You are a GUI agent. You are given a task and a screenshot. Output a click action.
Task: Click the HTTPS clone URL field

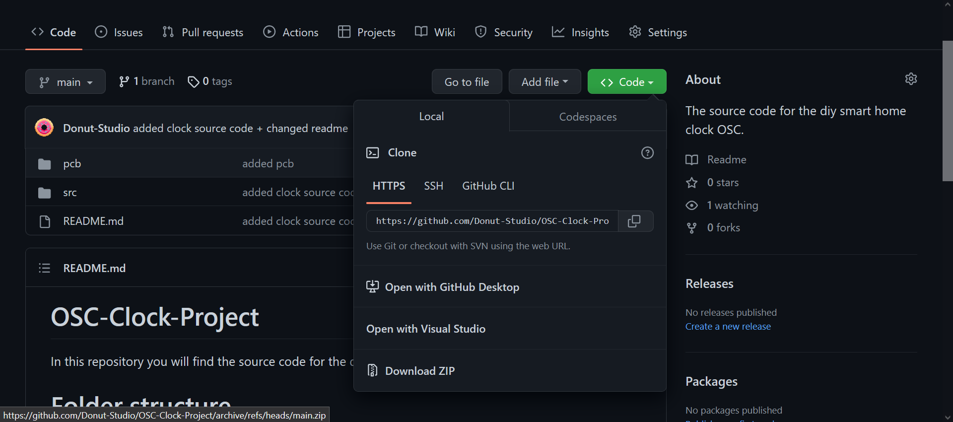pyautogui.click(x=492, y=221)
